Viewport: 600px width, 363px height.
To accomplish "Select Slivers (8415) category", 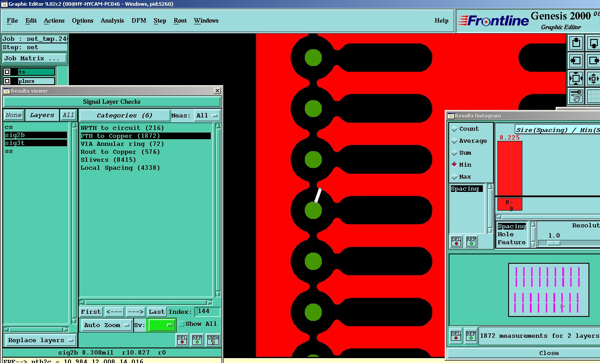I will point(108,160).
